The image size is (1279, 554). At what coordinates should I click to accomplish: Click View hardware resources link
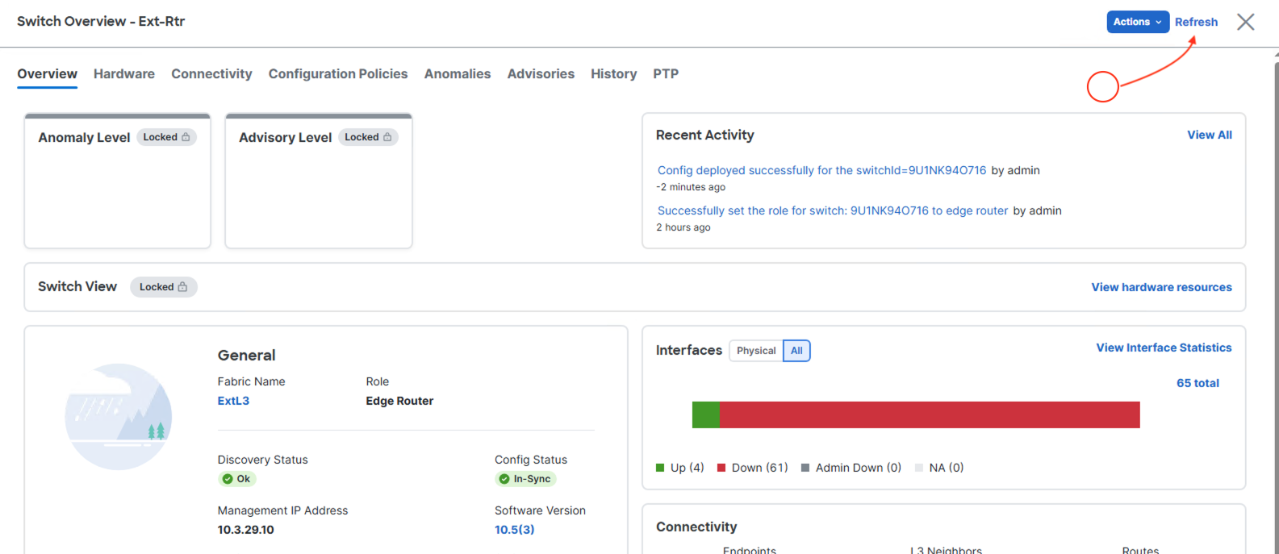[x=1161, y=287]
